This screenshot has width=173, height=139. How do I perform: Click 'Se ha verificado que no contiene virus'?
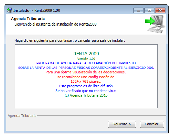86,91
